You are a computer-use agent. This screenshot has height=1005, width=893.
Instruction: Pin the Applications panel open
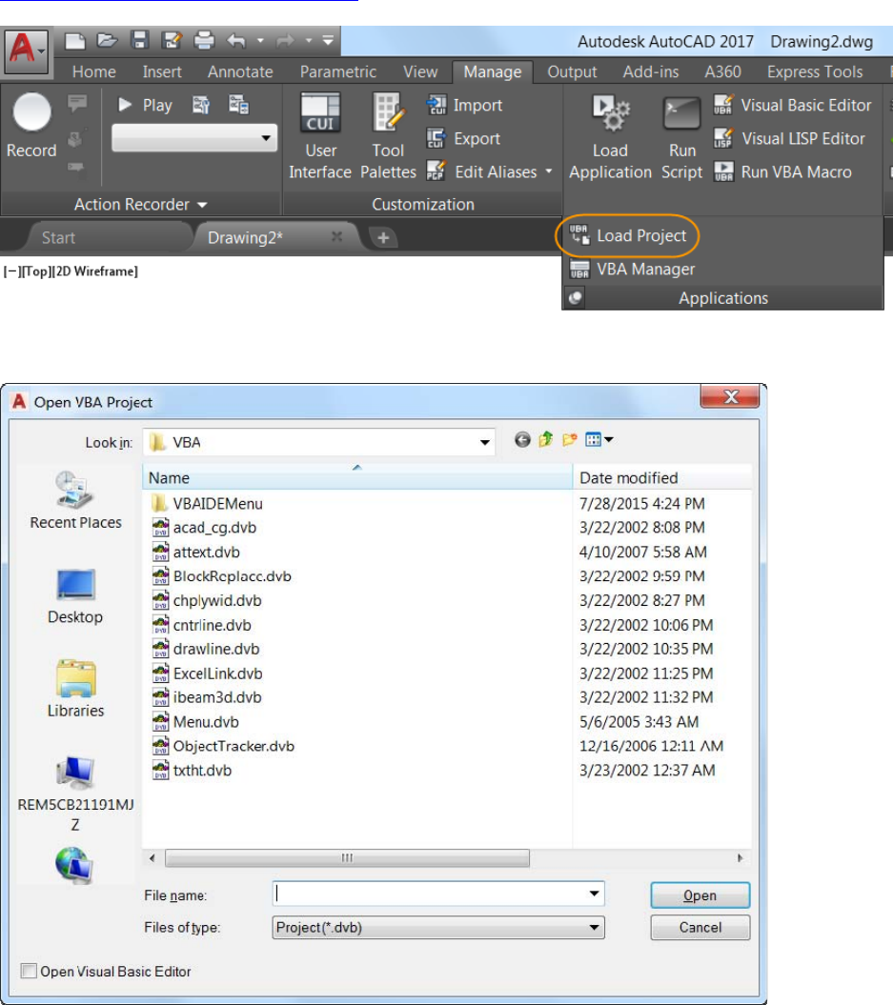tap(575, 298)
